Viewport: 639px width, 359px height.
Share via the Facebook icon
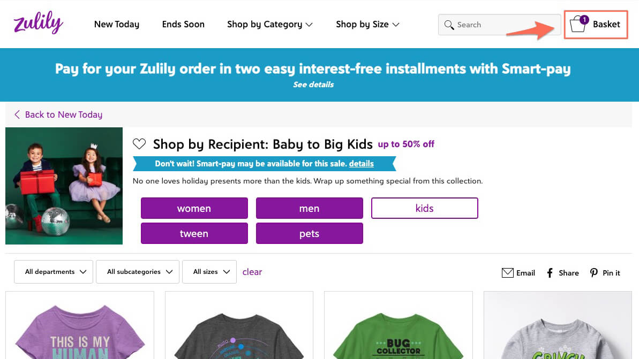click(x=550, y=273)
